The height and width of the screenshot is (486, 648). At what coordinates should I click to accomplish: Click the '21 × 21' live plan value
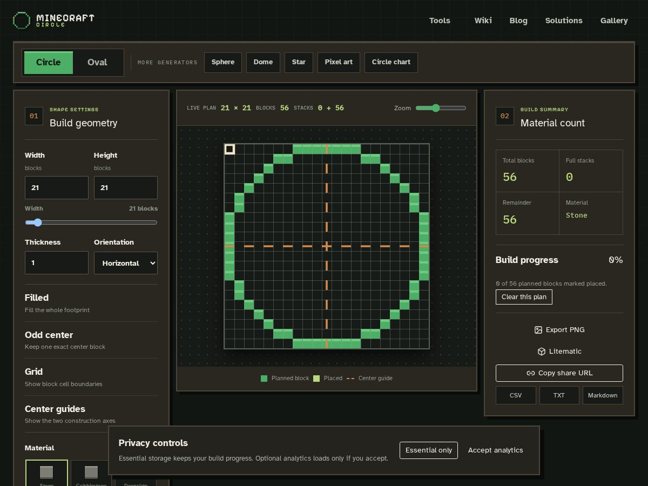[236, 108]
